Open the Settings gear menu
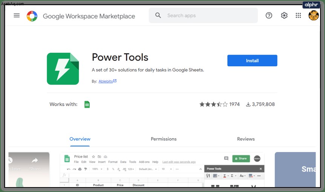The height and width of the screenshot is (192, 325). point(284,15)
